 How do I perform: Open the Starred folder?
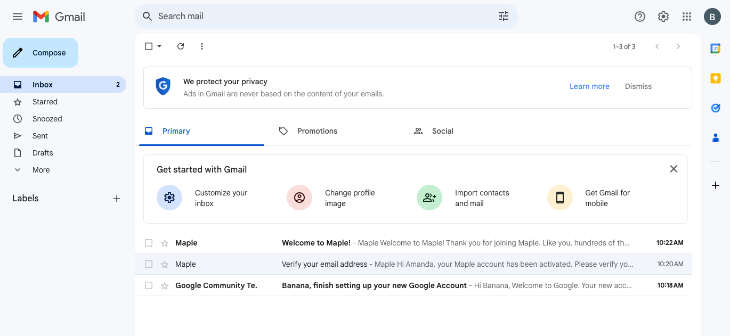[x=63, y=102]
